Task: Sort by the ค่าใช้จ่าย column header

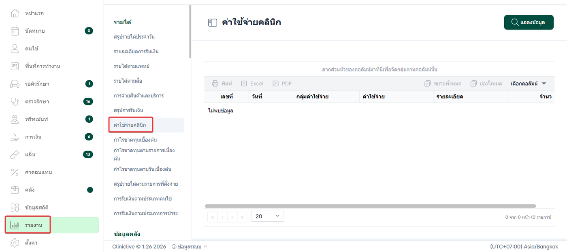Action: (396, 97)
